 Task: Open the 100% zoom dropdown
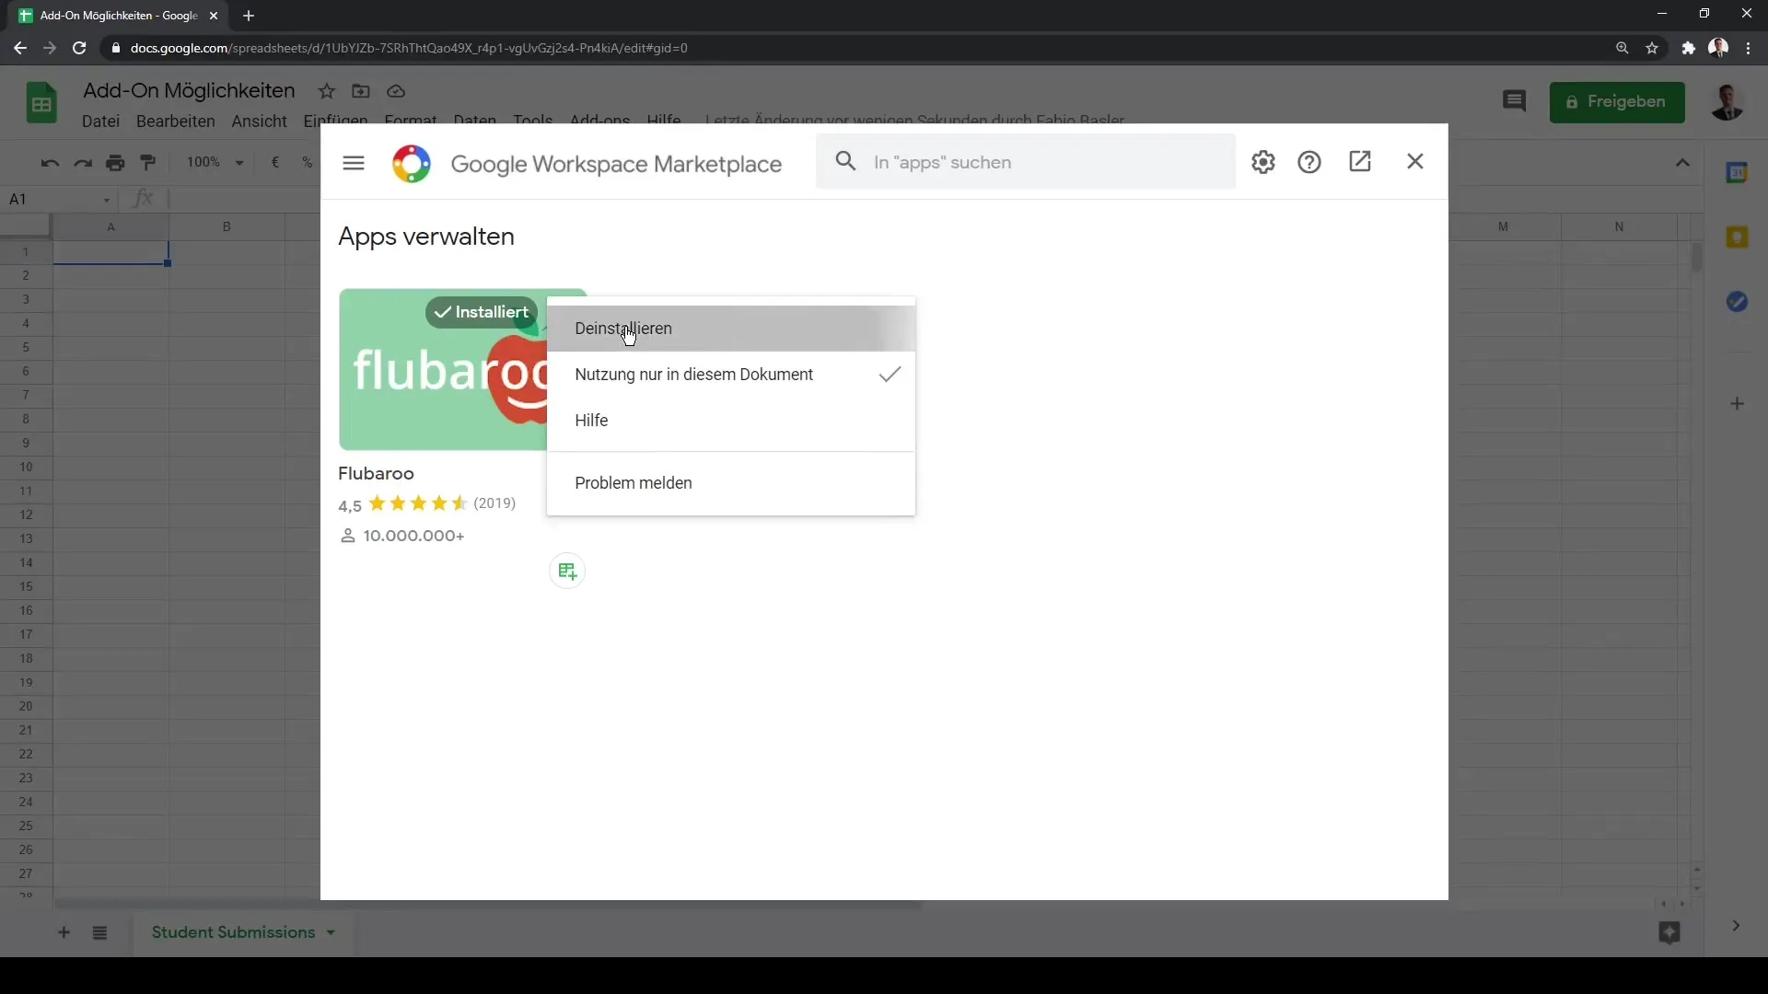(x=215, y=163)
